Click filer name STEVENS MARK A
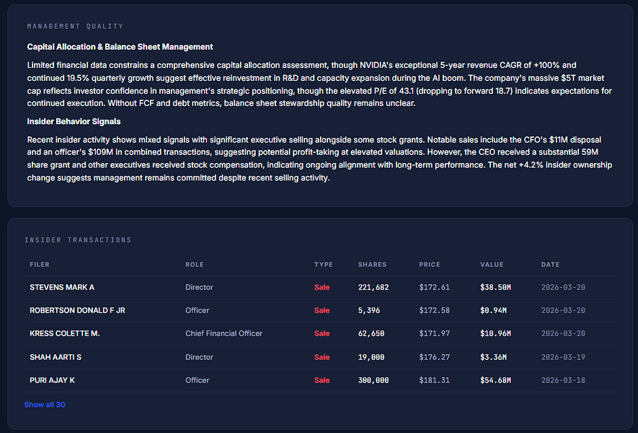This screenshot has height=433, width=638. click(x=62, y=287)
